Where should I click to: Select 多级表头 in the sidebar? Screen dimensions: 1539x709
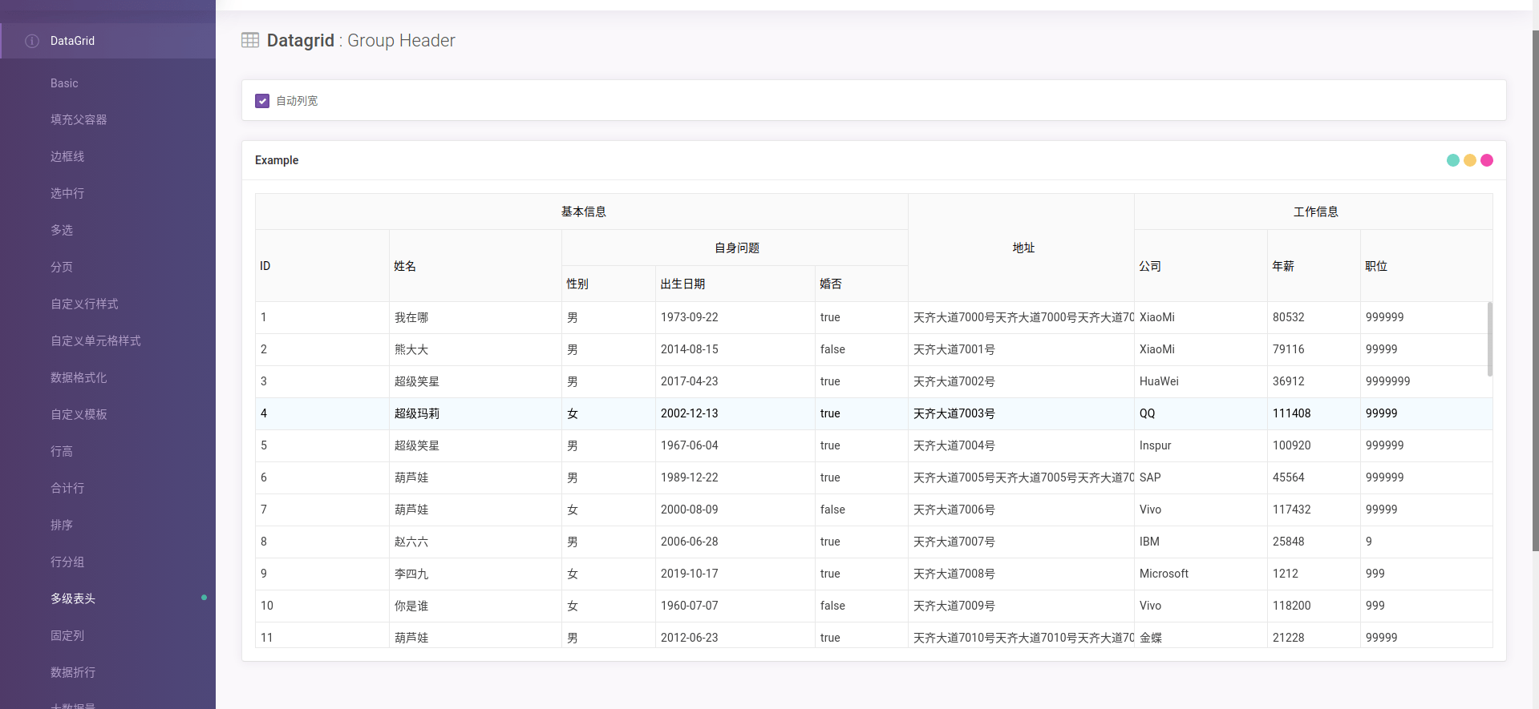(x=73, y=598)
